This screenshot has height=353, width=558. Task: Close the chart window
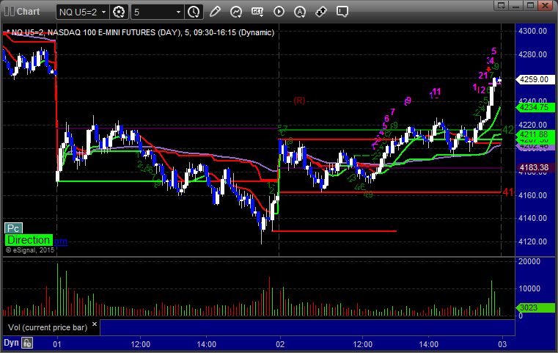point(546,5)
